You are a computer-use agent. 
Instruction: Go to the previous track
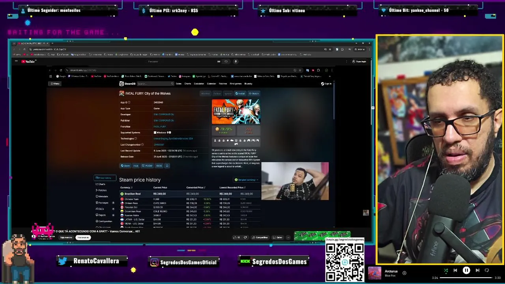pyautogui.click(x=455, y=271)
